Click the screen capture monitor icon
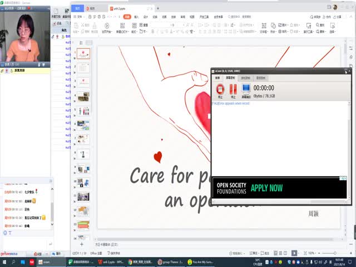 [246, 89]
